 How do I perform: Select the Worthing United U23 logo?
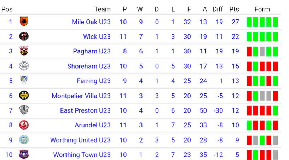pos(24,140)
